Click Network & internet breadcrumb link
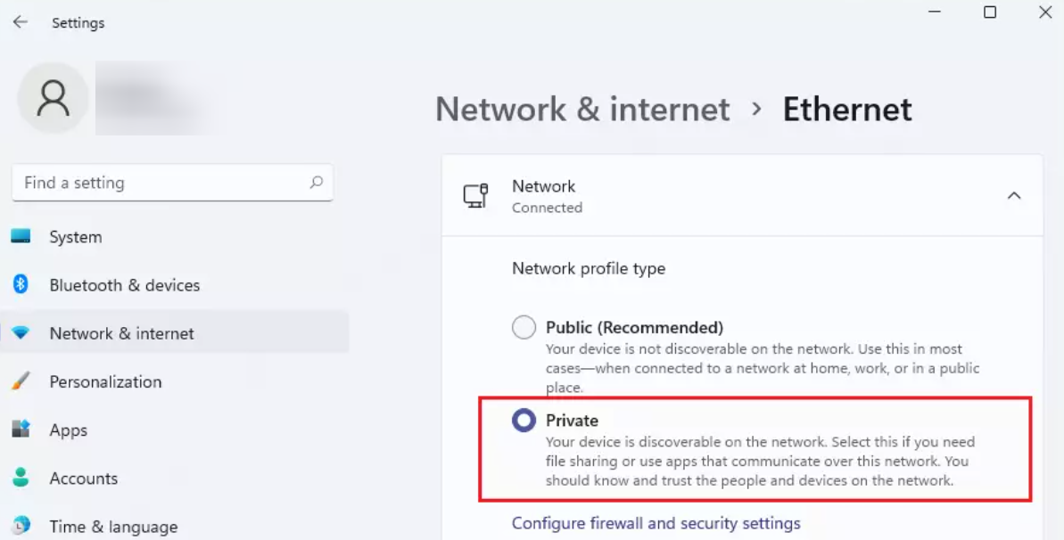This screenshot has width=1064, height=540. [x=582, y=110]
